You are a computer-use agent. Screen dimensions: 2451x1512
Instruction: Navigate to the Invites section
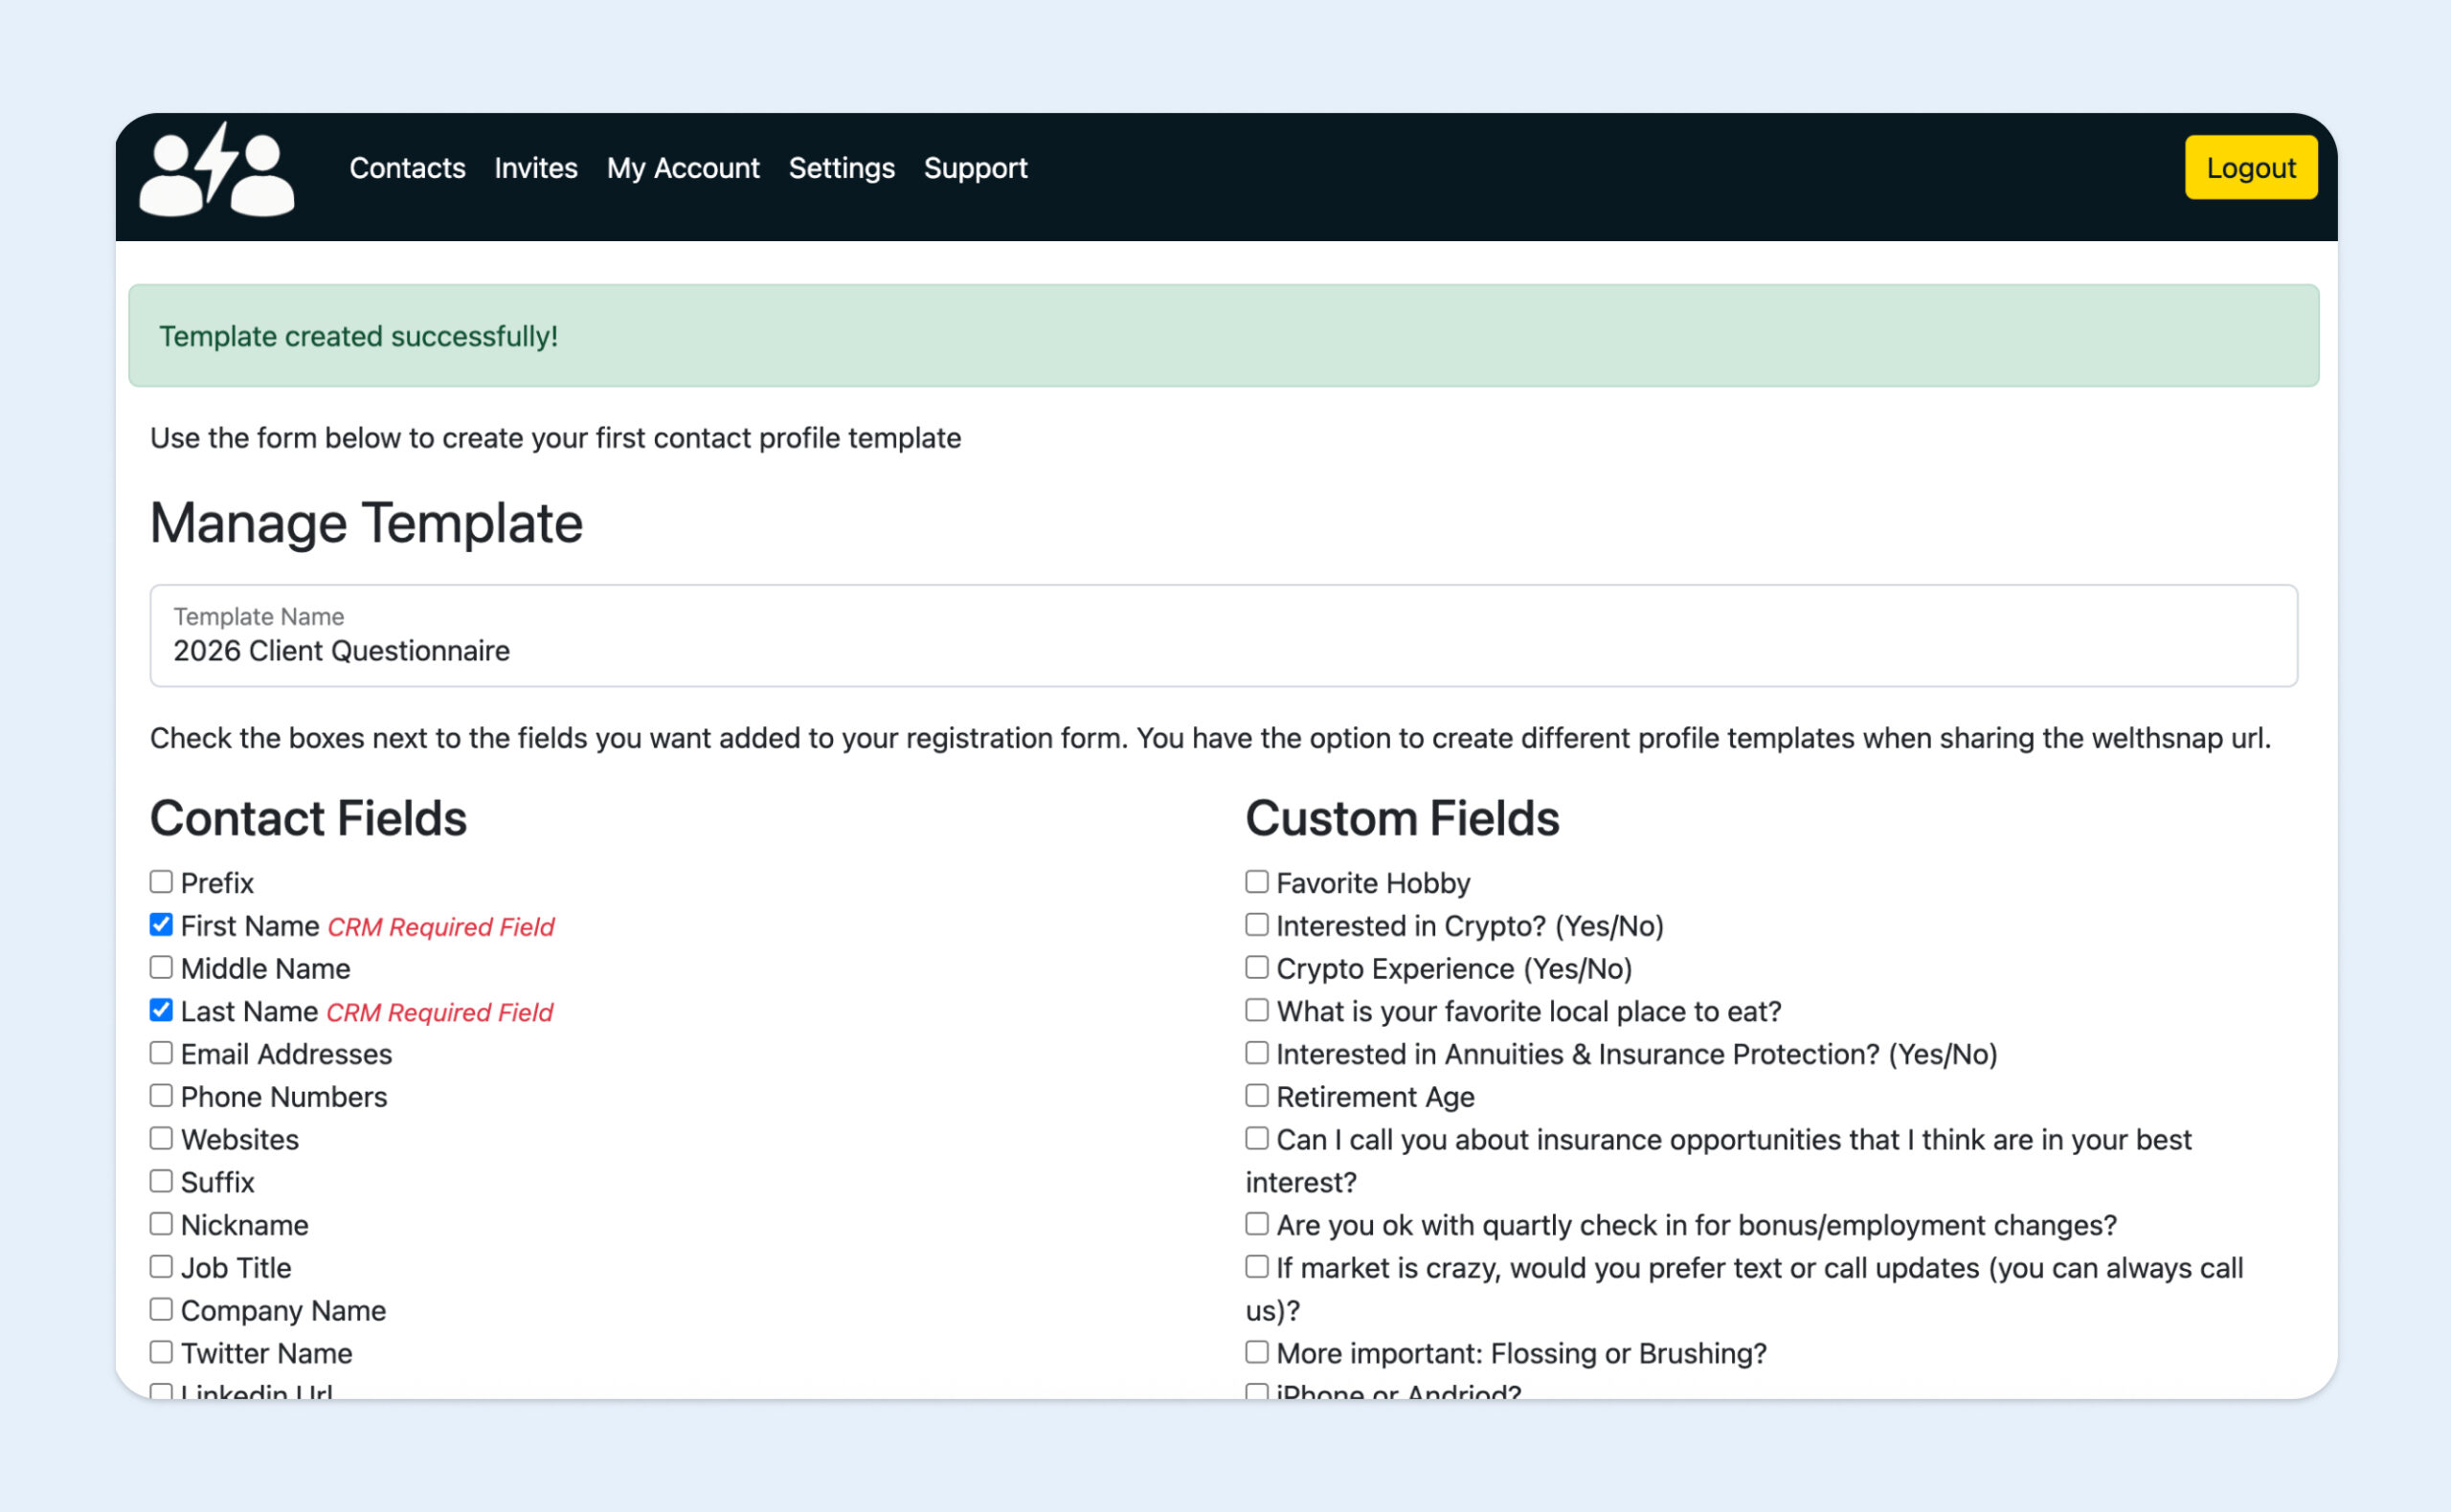pyautogui.click(x=535, y=168)
